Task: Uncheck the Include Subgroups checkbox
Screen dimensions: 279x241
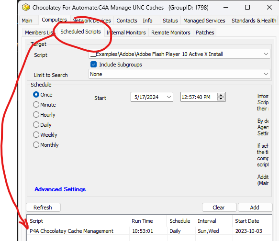Action: click(x=94, y=65)
